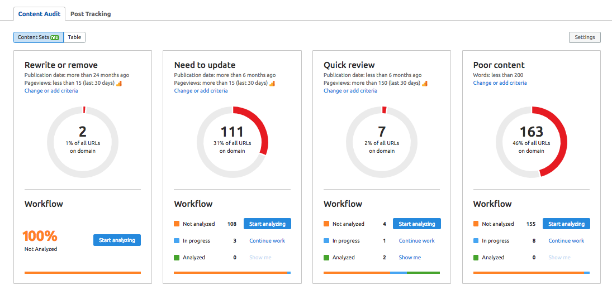
Task: Change criteria for Poor content set
Action: coord(500,83)
